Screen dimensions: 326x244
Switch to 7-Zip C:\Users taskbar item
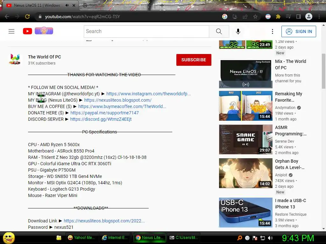tap(184, 238)
